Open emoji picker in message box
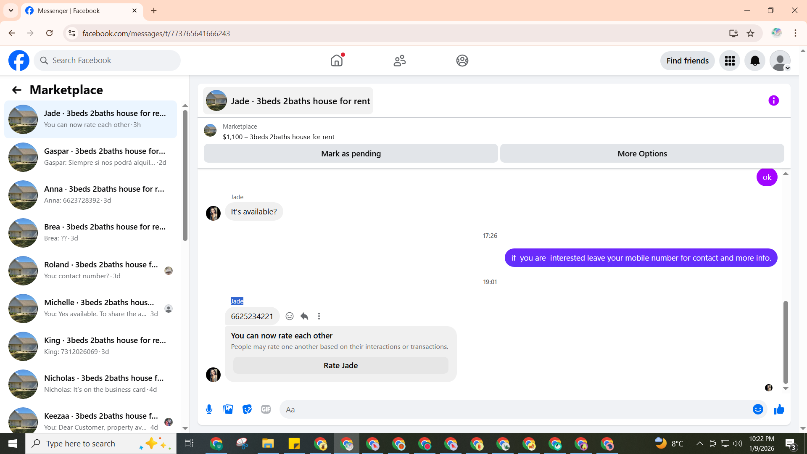Screen dimensions: 807x454 point(757,409)
